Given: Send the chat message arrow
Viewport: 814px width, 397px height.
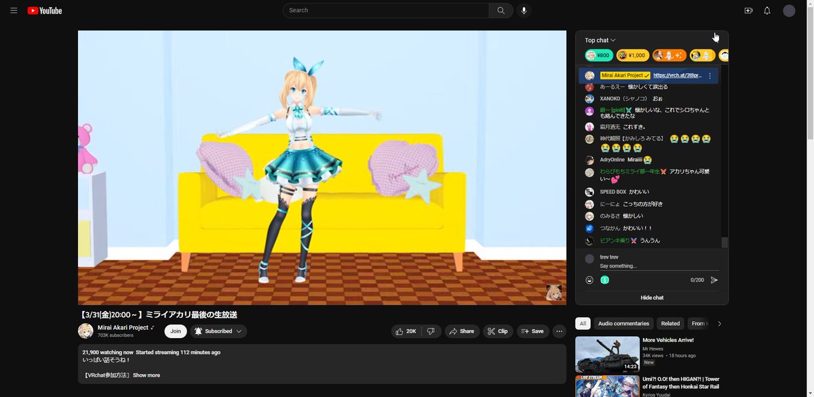Looking at the screenshot, I should 714,280.
